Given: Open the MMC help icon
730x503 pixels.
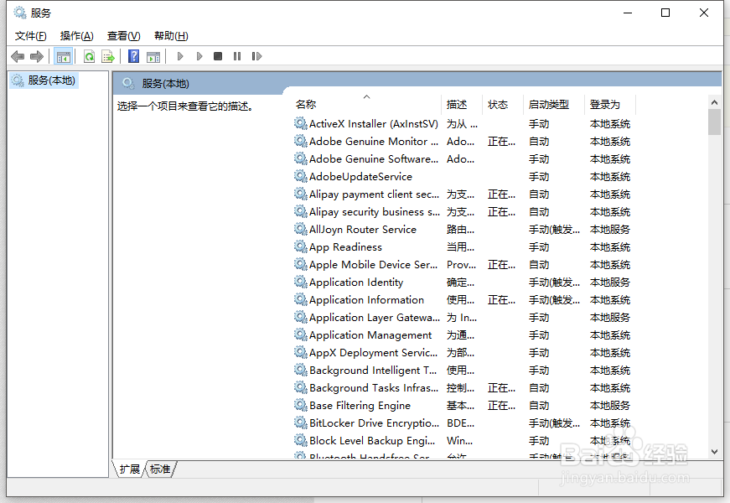Looking at the screenshot, I should click(133, 55).
